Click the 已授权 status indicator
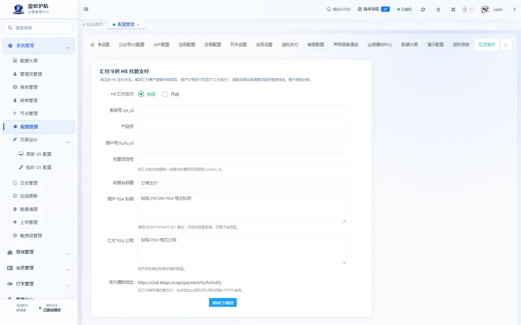521x325 pixels. click(x=405, y=10)
